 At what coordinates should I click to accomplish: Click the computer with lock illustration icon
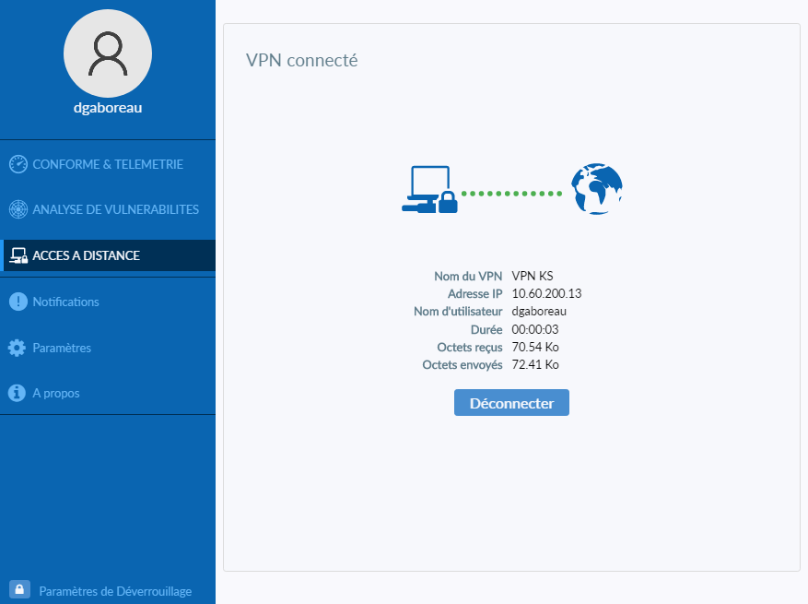(x=429, y=189)
